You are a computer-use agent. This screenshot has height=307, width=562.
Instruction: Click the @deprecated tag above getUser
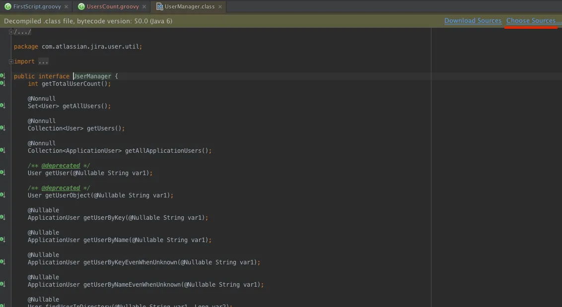click(61, 166)
